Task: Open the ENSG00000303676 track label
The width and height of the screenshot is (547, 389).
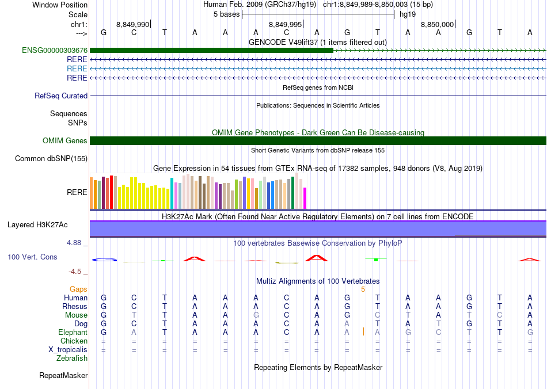Action: (55, 51)
